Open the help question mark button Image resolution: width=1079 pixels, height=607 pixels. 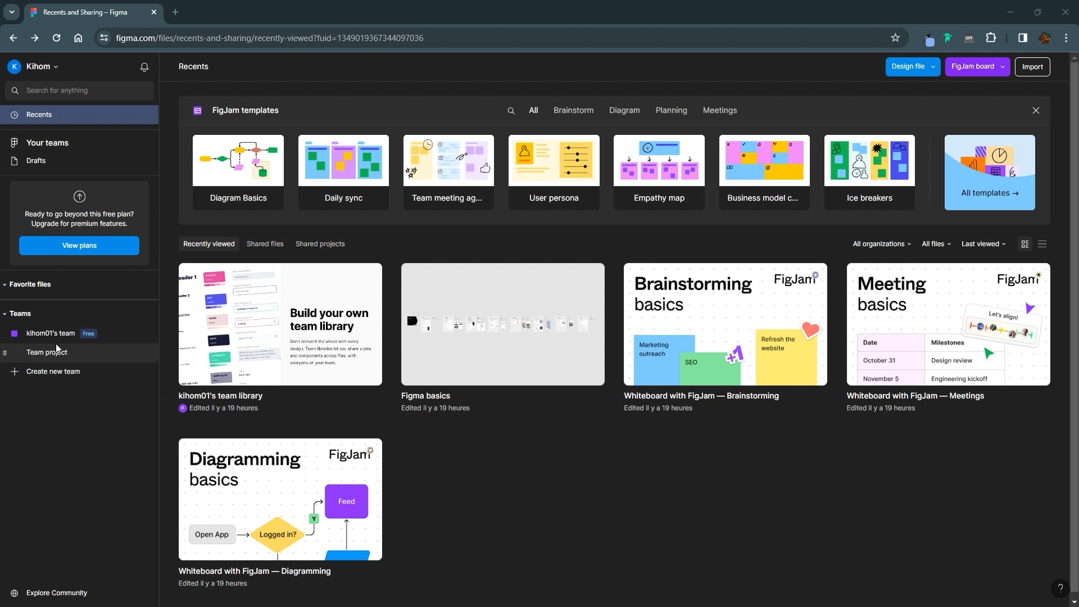1060,588
